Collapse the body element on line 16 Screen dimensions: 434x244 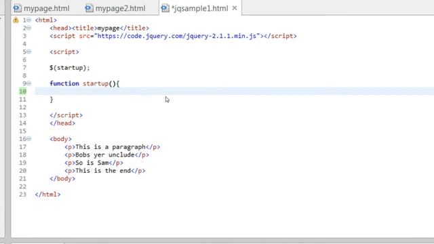point(28,139)
